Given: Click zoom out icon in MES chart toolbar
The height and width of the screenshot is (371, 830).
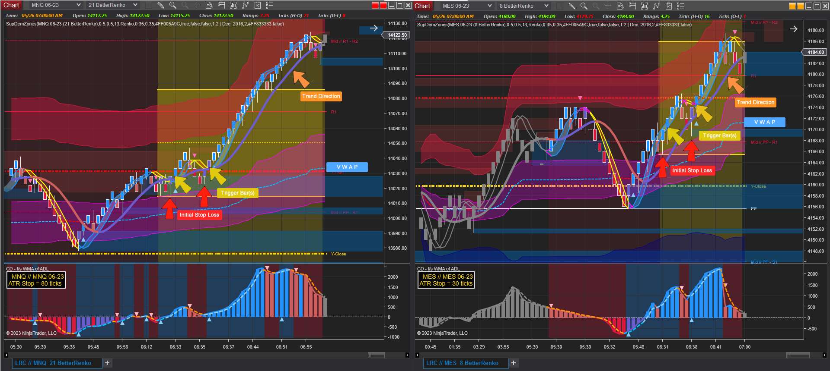Looking at the screenshot, I should click(x=596, y=6).
